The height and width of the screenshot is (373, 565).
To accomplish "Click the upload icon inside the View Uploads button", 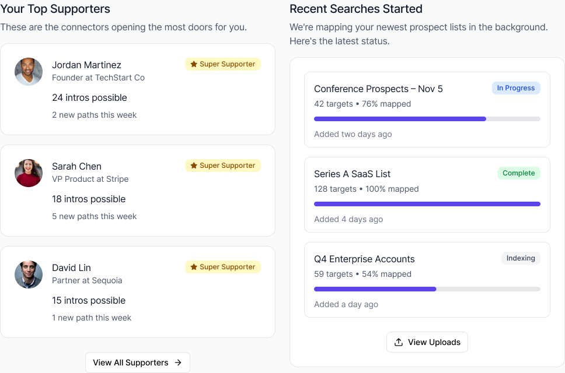I will click(x=399, y=342).
